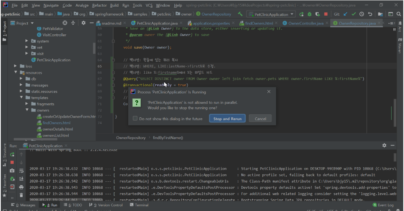Screen dimensions: 404x211
Task: Open Project Structure icon in toolbar
Action: pyautogui.click(x=380, y=14)
